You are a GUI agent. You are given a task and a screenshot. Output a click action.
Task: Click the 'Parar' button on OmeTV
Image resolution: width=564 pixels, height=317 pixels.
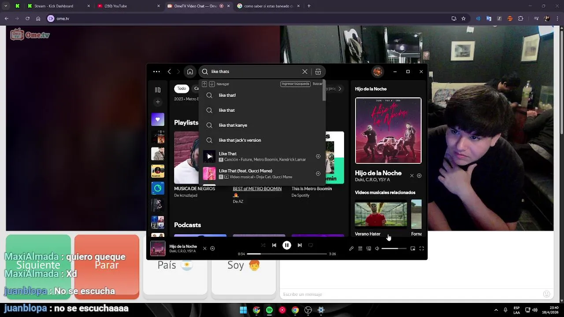107,267
